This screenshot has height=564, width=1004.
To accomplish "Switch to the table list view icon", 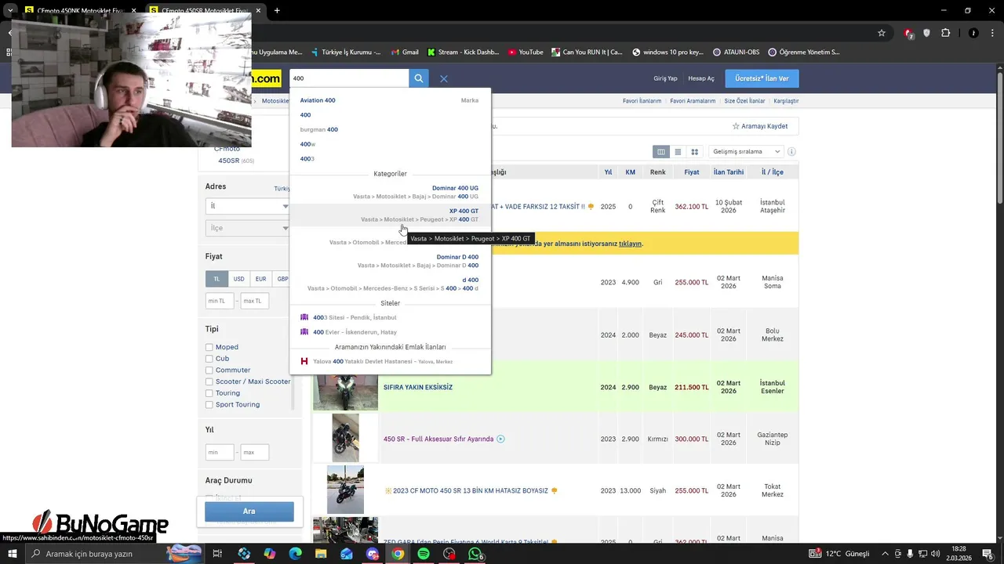I will tap(661, 151).
